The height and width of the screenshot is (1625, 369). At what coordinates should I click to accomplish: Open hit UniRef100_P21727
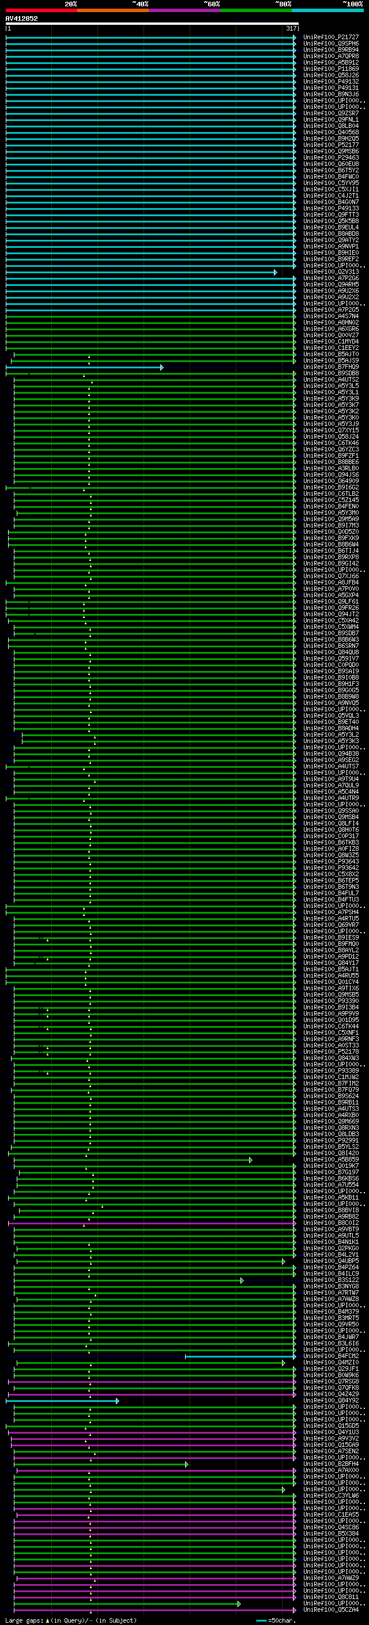point(331,37)
